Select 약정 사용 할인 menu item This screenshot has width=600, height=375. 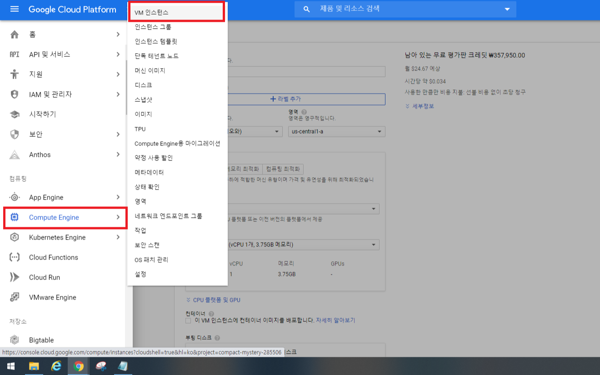(177, 158)
